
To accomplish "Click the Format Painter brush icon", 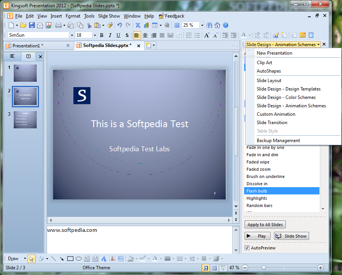I will click(x=110, y=25).
